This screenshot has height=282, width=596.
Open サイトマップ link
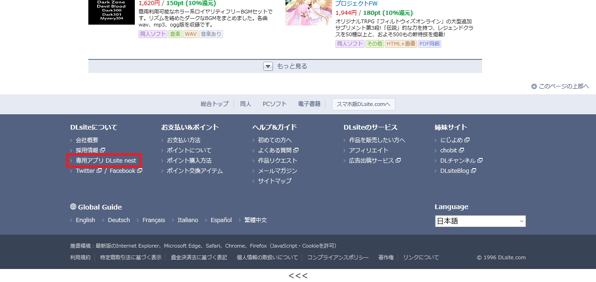275,181
